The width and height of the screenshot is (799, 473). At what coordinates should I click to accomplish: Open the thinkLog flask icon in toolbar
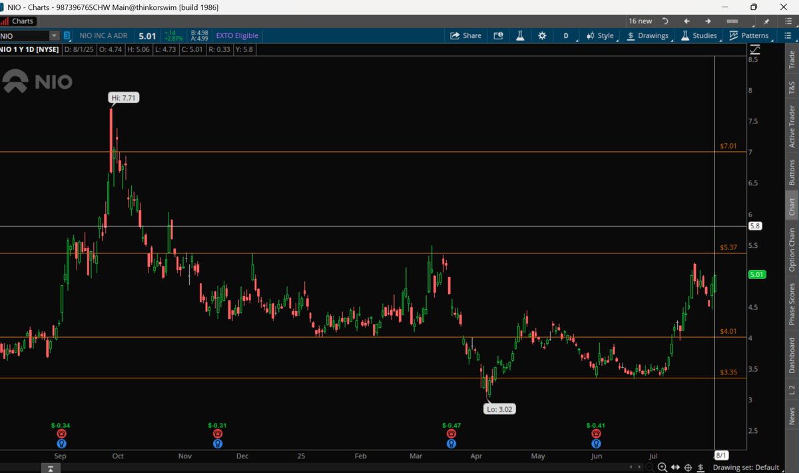pyautogui.click(x=521, y=35)
